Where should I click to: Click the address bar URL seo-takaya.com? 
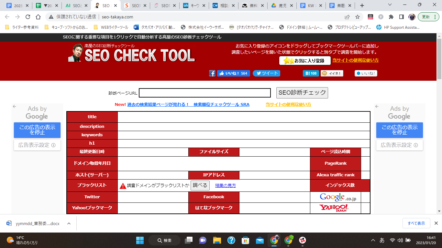[x=117, y=17]
